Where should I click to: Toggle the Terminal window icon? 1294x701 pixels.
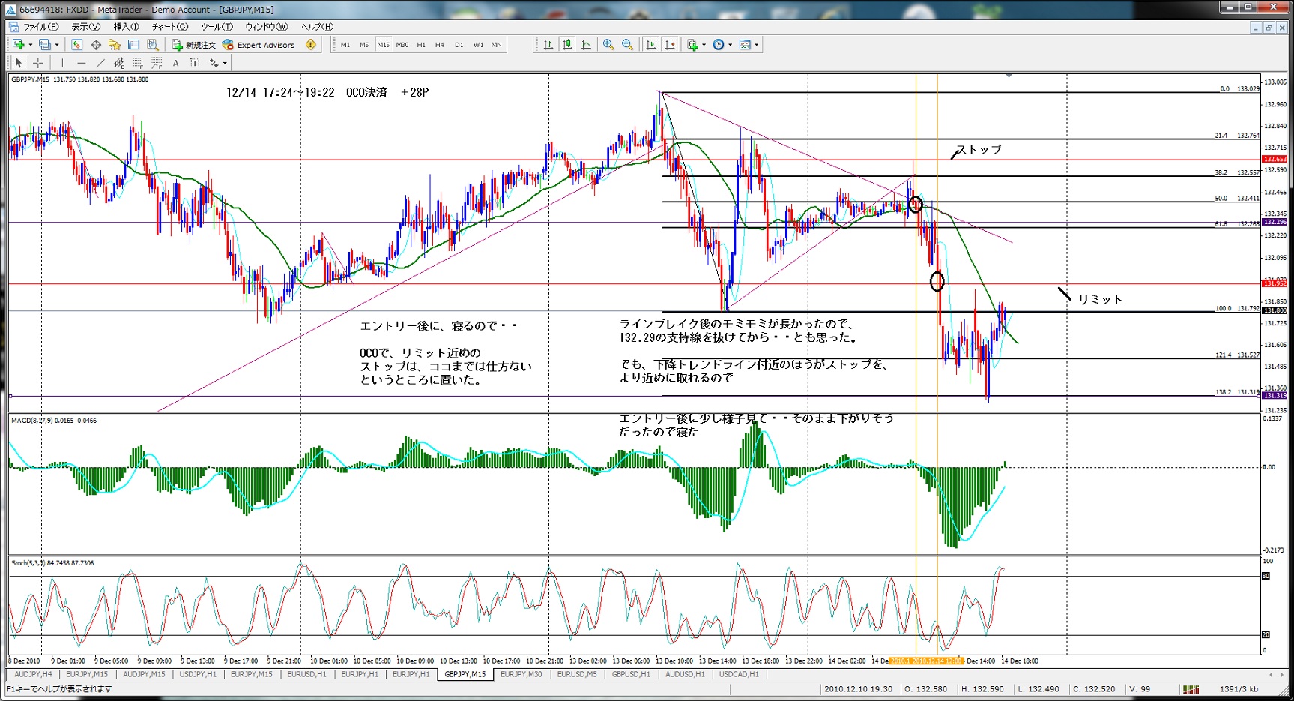click(133, 45)
